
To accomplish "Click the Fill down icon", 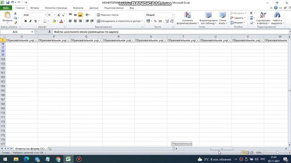I will [251, 18].
